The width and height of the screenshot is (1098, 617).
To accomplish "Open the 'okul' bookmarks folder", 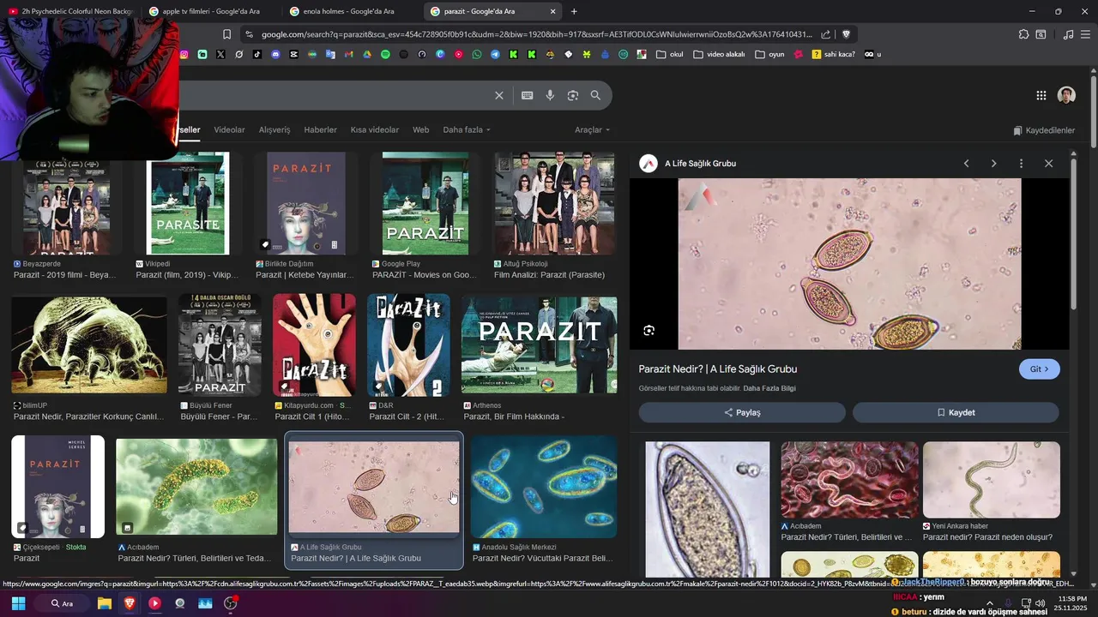I will (670, 54).
